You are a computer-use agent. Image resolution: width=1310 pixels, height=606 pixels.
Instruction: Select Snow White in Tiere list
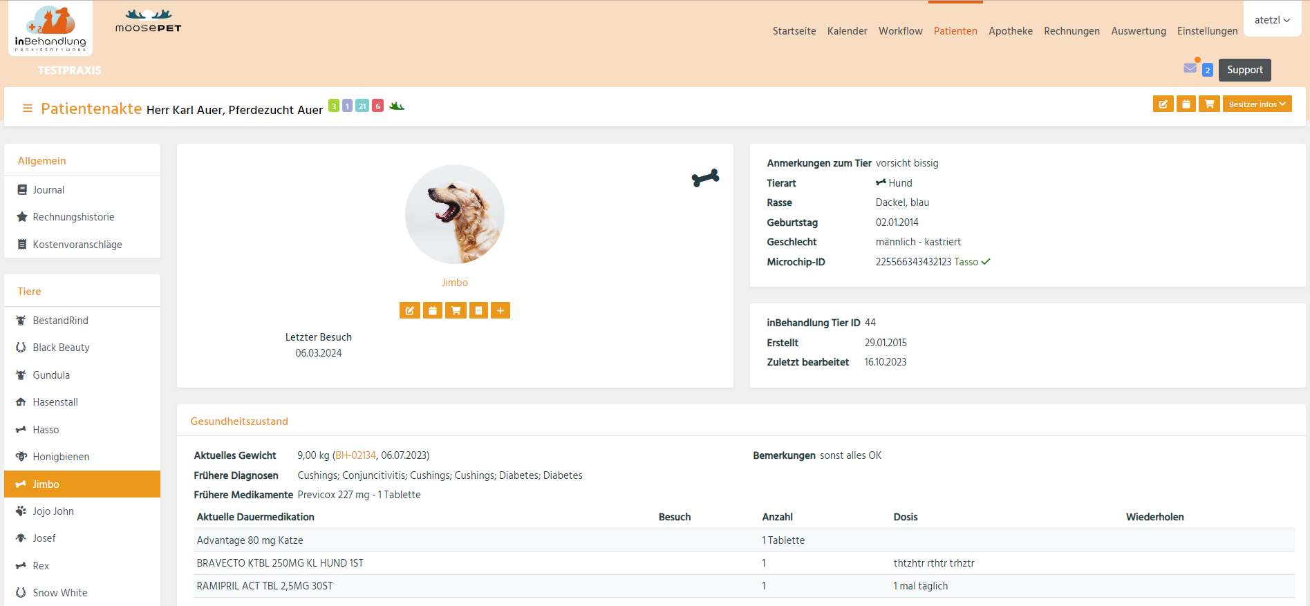pyautogui.click(x=82, y=593)
